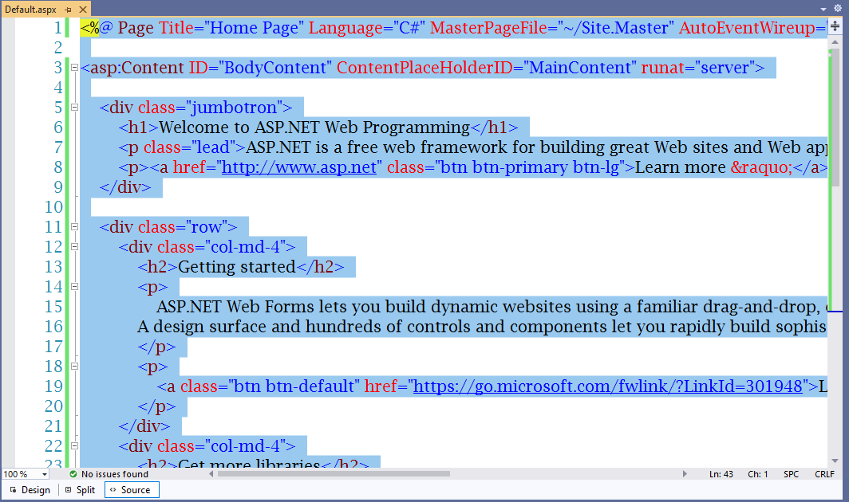Viewport: 849px width, 502px height.
Task: Click the "jumbotron" class value on line 5
Action: (x=233, y=107)
